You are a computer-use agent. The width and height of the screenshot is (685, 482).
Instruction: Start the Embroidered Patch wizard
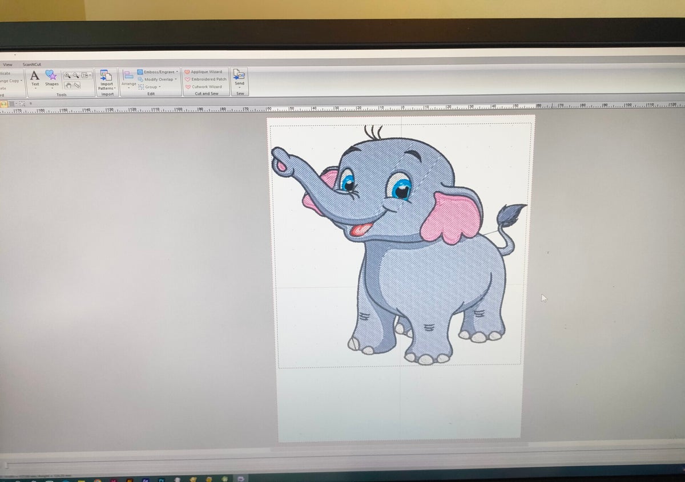click(x=205, y=79)
